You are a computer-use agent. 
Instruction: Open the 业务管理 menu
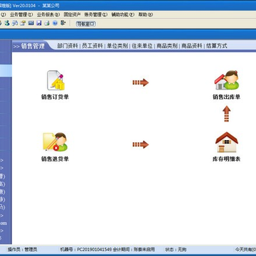[x=21, y=14]
